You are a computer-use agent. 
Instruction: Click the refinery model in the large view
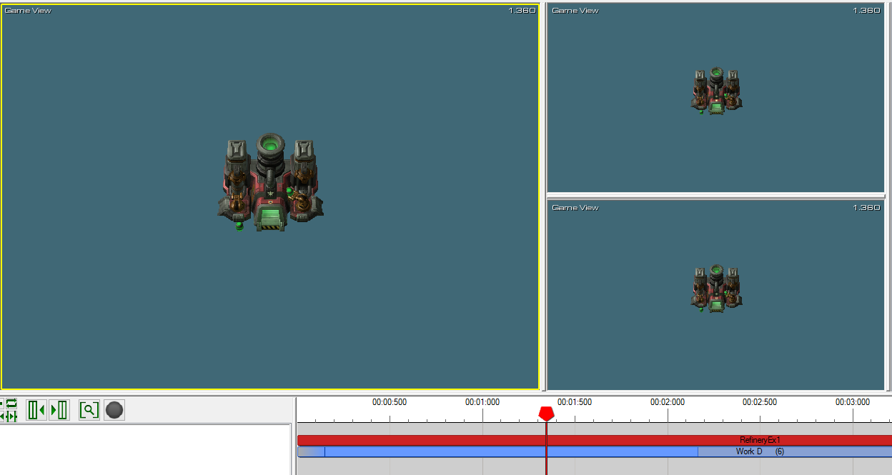[270, 182]
